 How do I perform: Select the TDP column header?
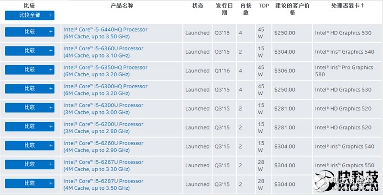point(264,6)
